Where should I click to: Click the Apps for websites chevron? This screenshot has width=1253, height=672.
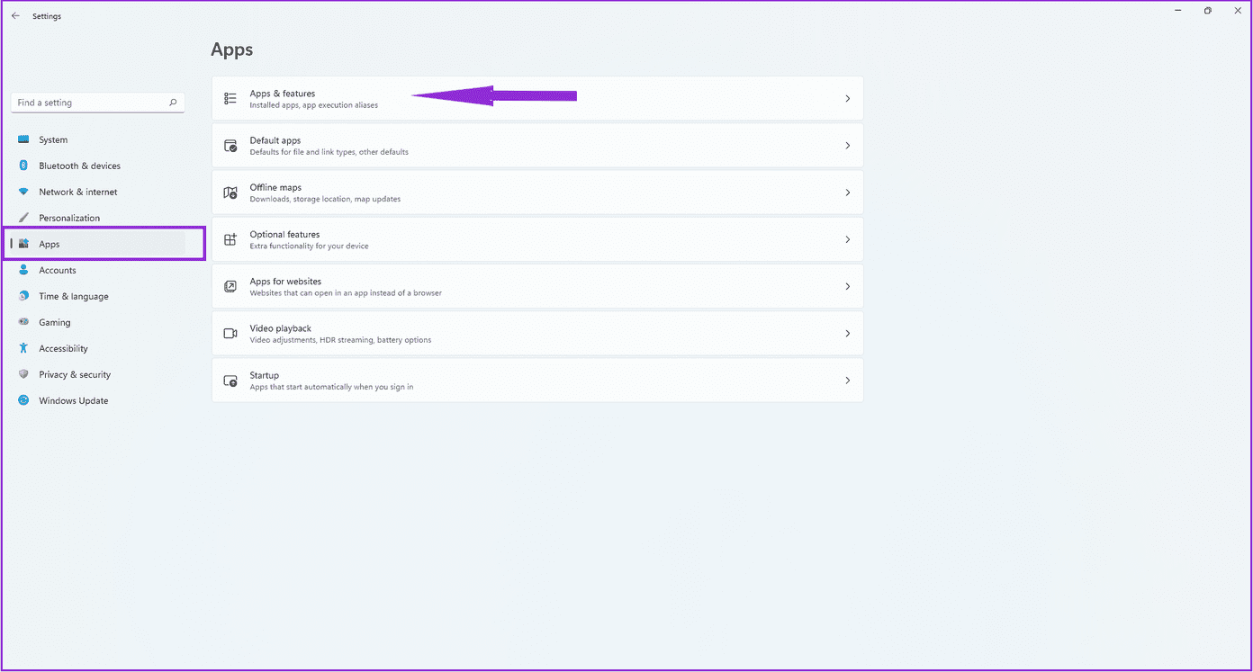[x=848, y=286]
